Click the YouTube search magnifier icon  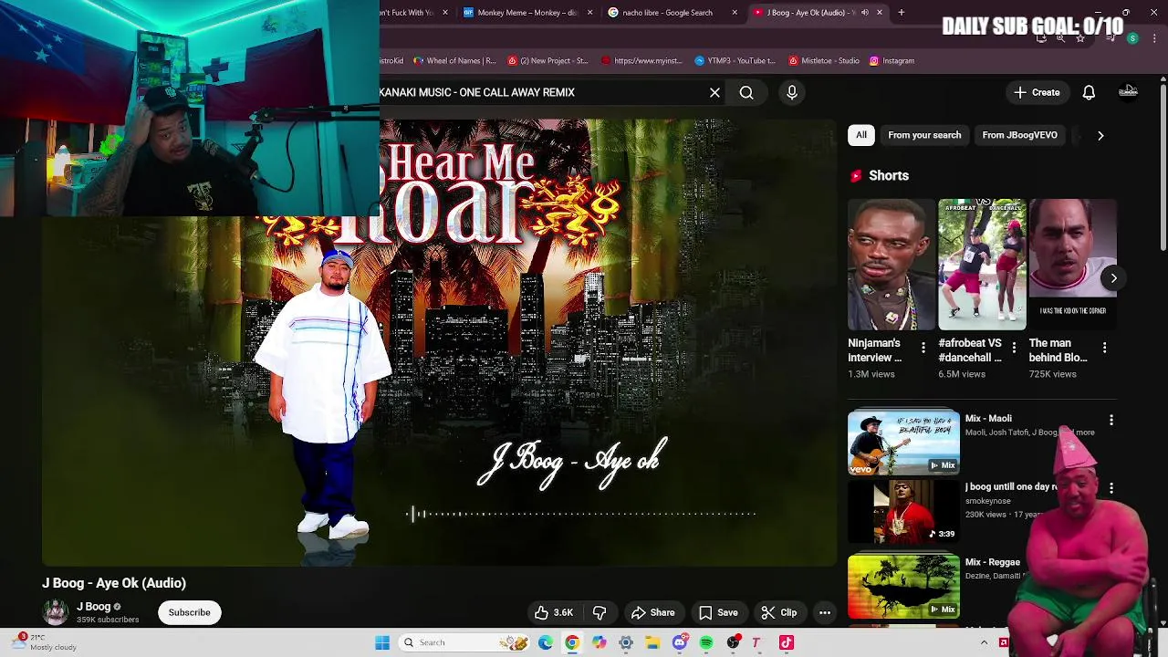[746, 92]
